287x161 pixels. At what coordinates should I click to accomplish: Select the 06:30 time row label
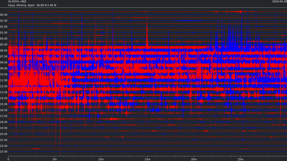click(x=4, y=51)
